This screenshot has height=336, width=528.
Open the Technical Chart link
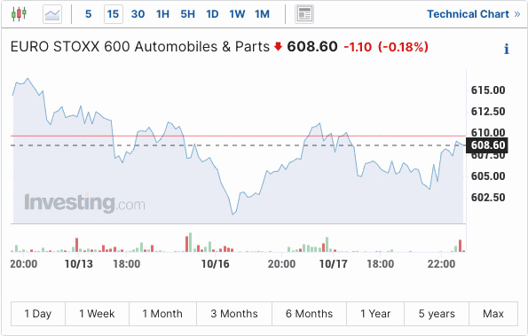point(474,14)
